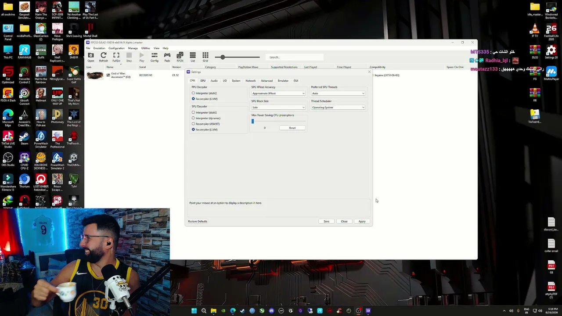Open taskbar Search magnifier icon

tap(204, 311)
